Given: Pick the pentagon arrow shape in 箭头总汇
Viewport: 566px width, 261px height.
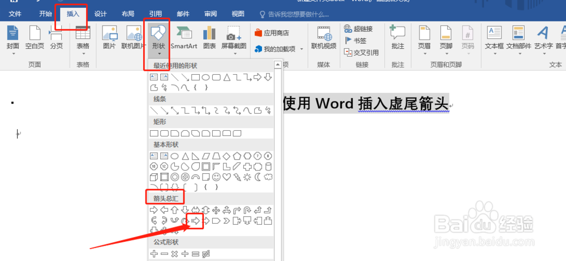Looking at the screenshot, I should [x=216, y=221].
